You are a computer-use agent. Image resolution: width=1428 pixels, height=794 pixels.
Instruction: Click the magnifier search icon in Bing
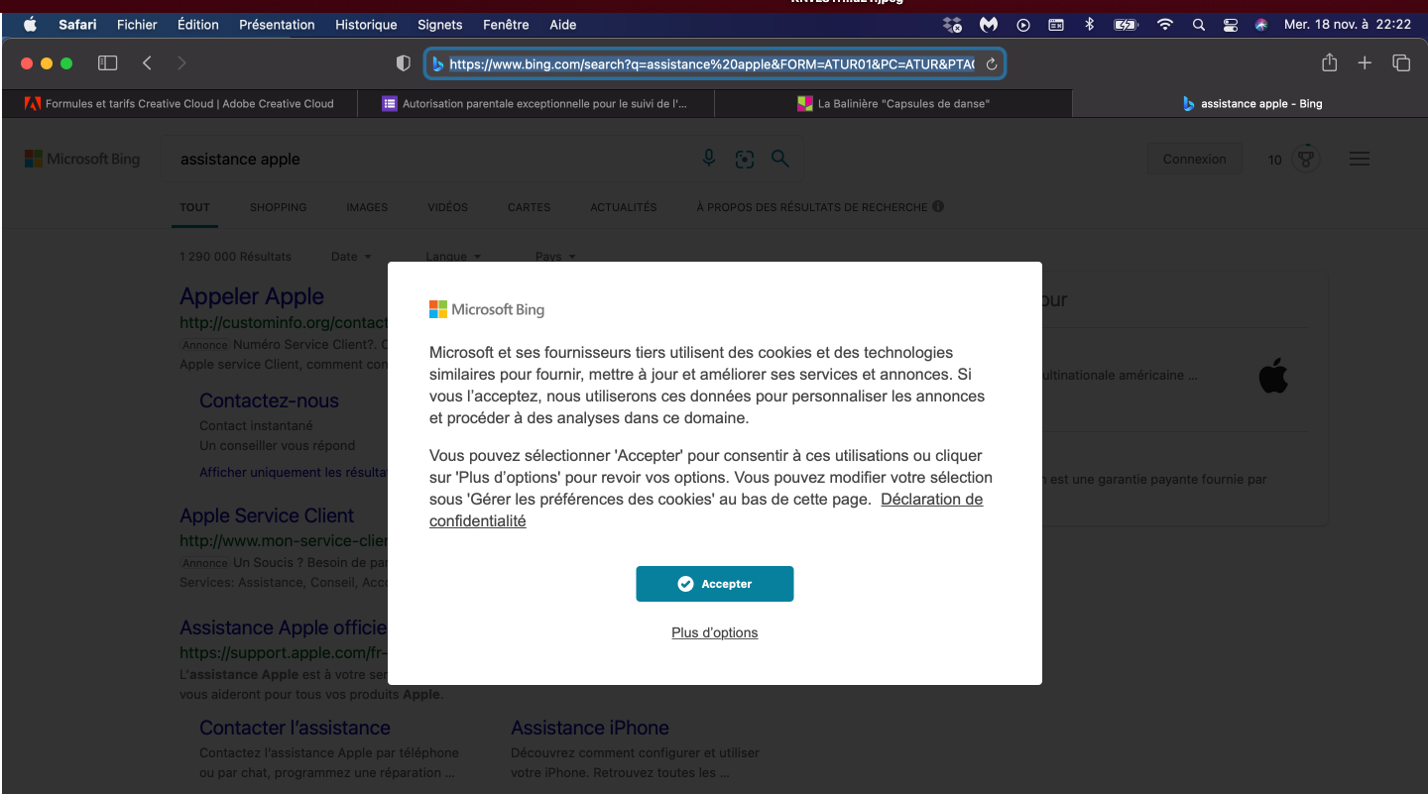780,159
